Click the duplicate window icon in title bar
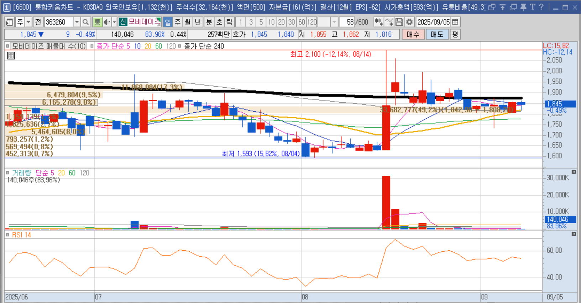Screen dimensions: 581x303 pos(513,7)
